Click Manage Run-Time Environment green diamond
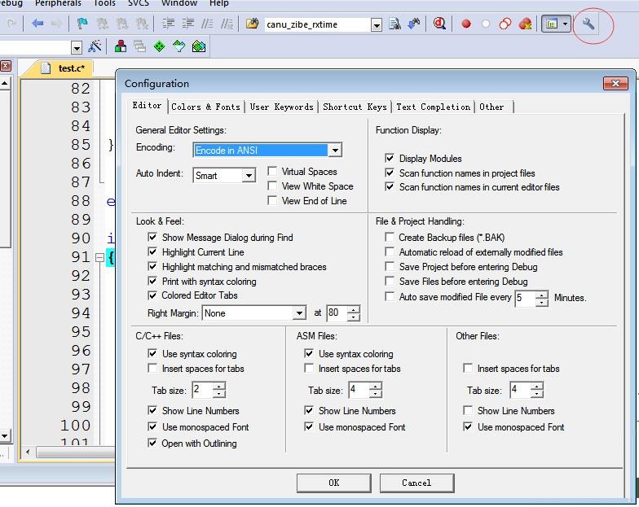This screenshot has height=507, width=639. [160, 46]
